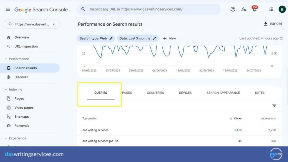This screenshot has height=162, width=288.
Task: Switch to the Search Appearance tab
Action: pos(223,93)
